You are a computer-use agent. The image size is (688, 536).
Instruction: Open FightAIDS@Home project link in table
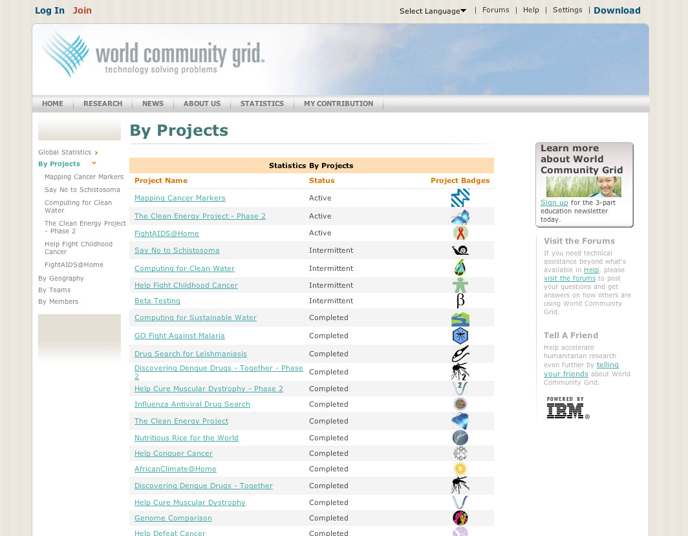(167, 233)
